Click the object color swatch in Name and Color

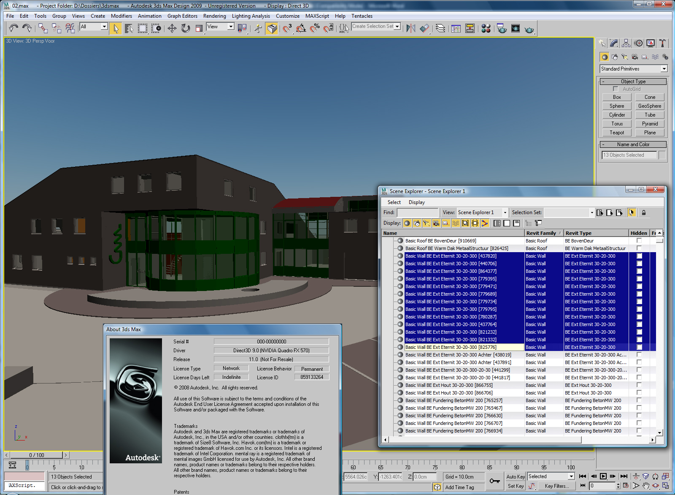pyautogui.click(x=662, y=155)
